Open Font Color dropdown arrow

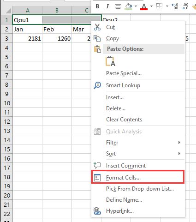pos(151,6)
